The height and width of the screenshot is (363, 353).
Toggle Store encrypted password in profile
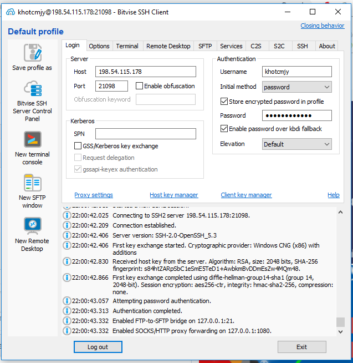pyautogui.click(x=224, y=102)
